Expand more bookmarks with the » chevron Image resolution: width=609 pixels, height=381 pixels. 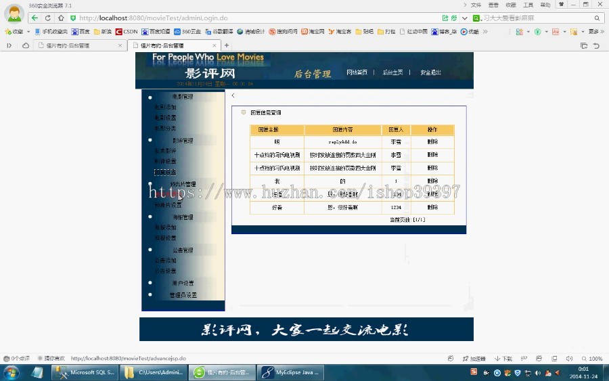pos(485,31)
